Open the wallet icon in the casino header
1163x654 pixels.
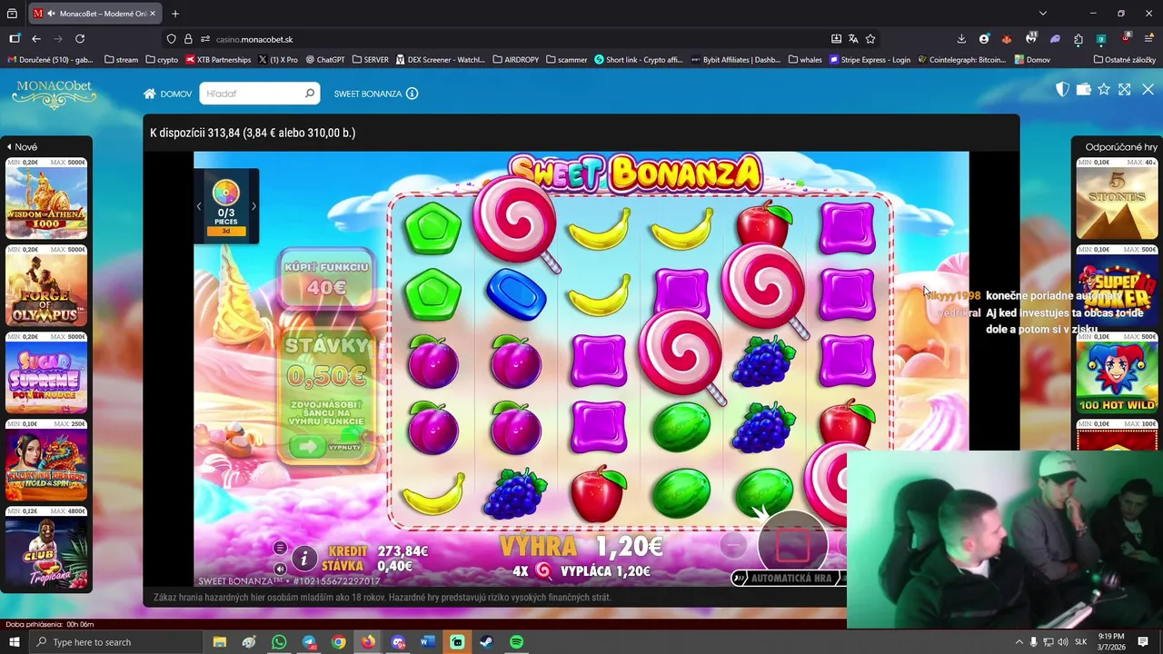(1083, 89)
